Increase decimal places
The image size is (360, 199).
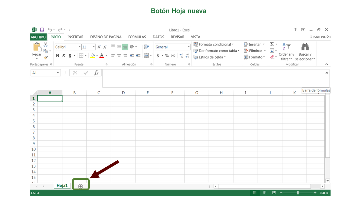point(181,56)
